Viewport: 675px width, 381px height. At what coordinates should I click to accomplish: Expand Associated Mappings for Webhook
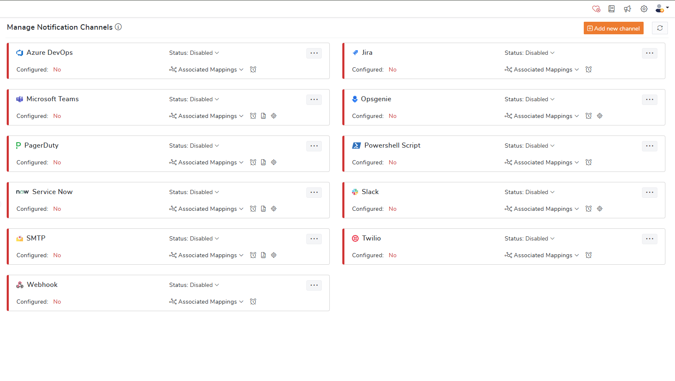click(206, 302)
